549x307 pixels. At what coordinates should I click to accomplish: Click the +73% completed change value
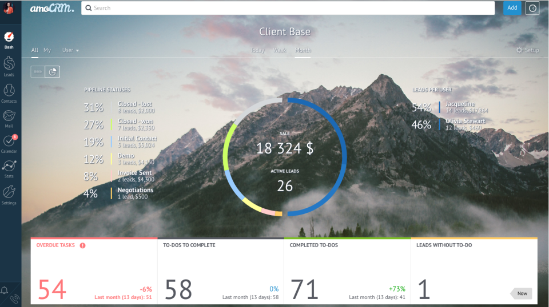click(397, 289)
